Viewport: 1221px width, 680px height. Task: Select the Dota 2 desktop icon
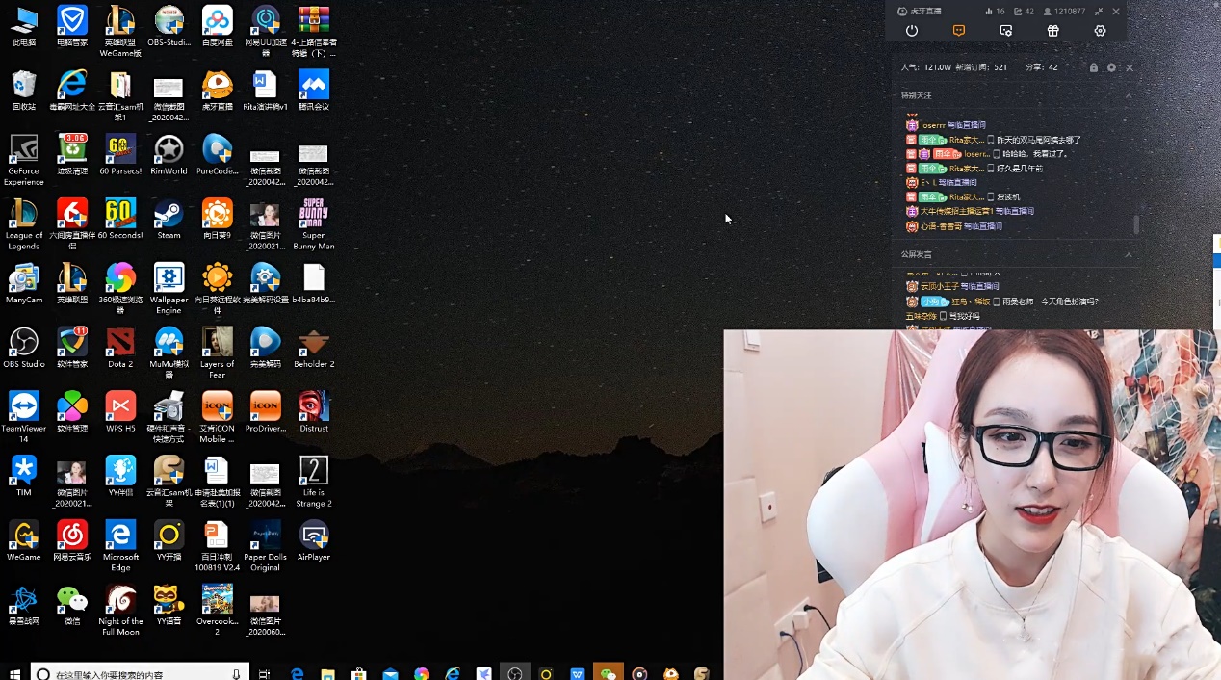tap(120, 348)
